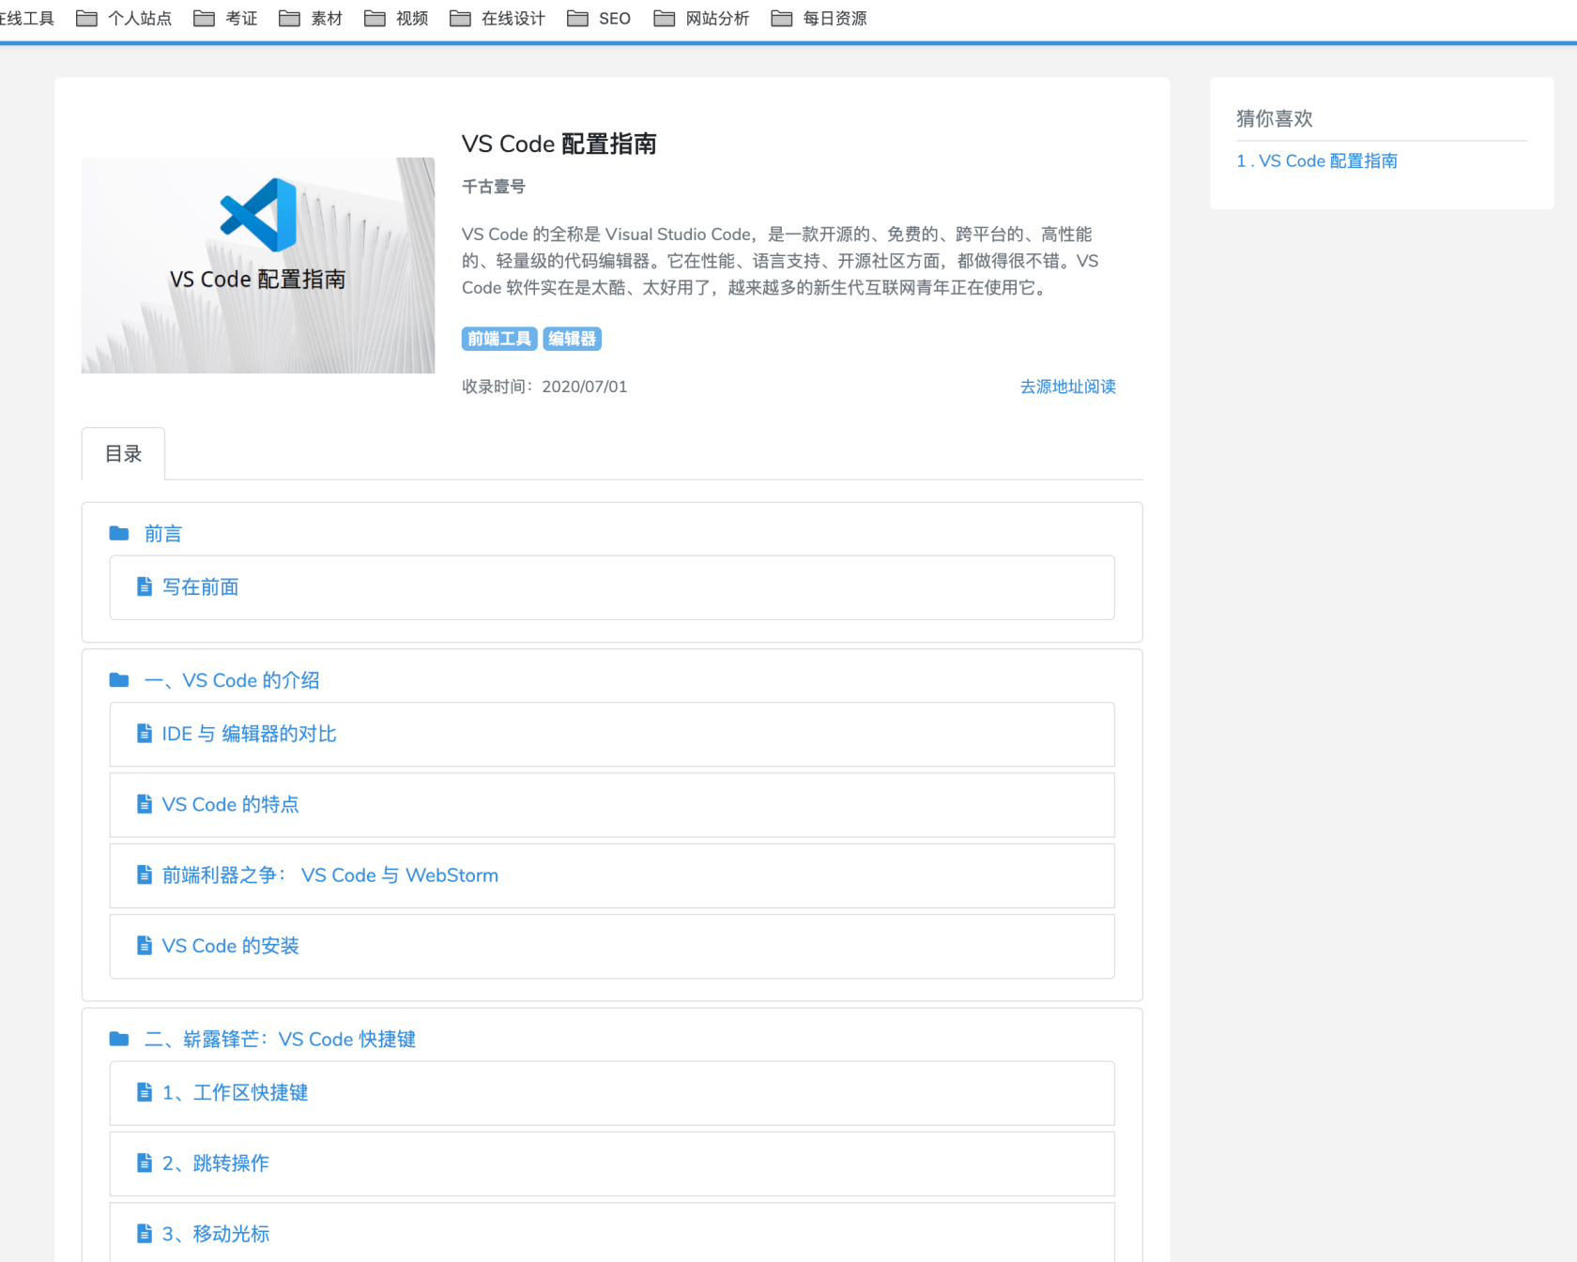Open the 视频 bookmark folder
This screenshot has width=1577, height=1262.
[396, 19]
